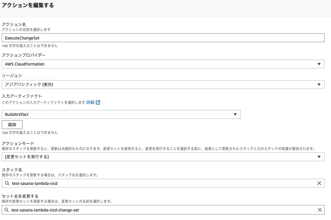Select the stack name test-sasano-lambda-cicd field
The height and width of the screenshot is (220, 331).
tap(146, 183)
